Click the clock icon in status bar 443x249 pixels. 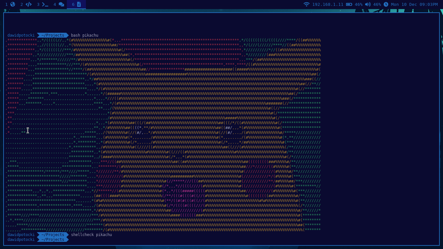tap(386, 5)
